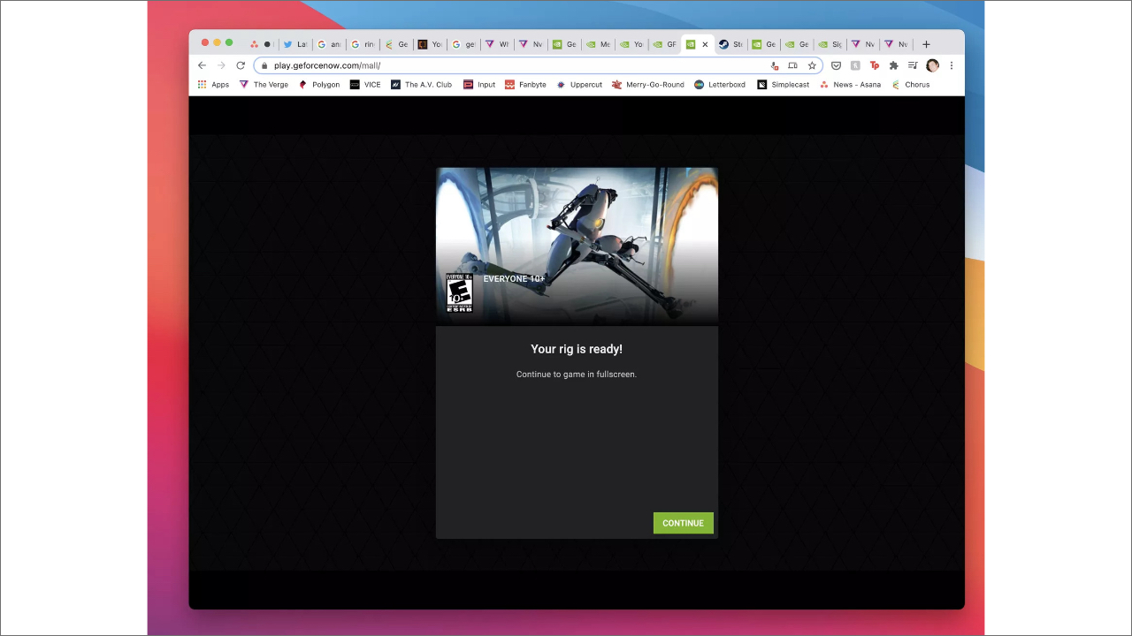Screen dimensions: 1132x636
Task: Switch to the Google tab labeled 'ge'
Action: tap(463, 44)
